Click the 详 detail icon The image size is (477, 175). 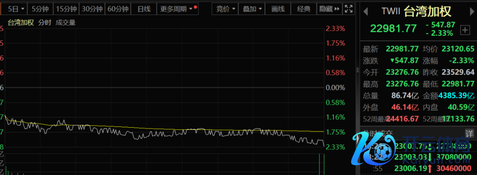469,133
